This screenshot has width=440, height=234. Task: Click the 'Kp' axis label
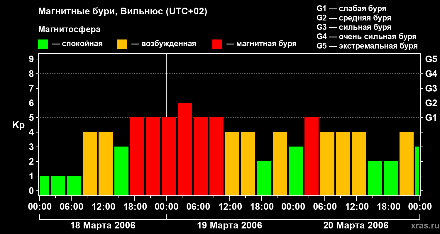18,125
